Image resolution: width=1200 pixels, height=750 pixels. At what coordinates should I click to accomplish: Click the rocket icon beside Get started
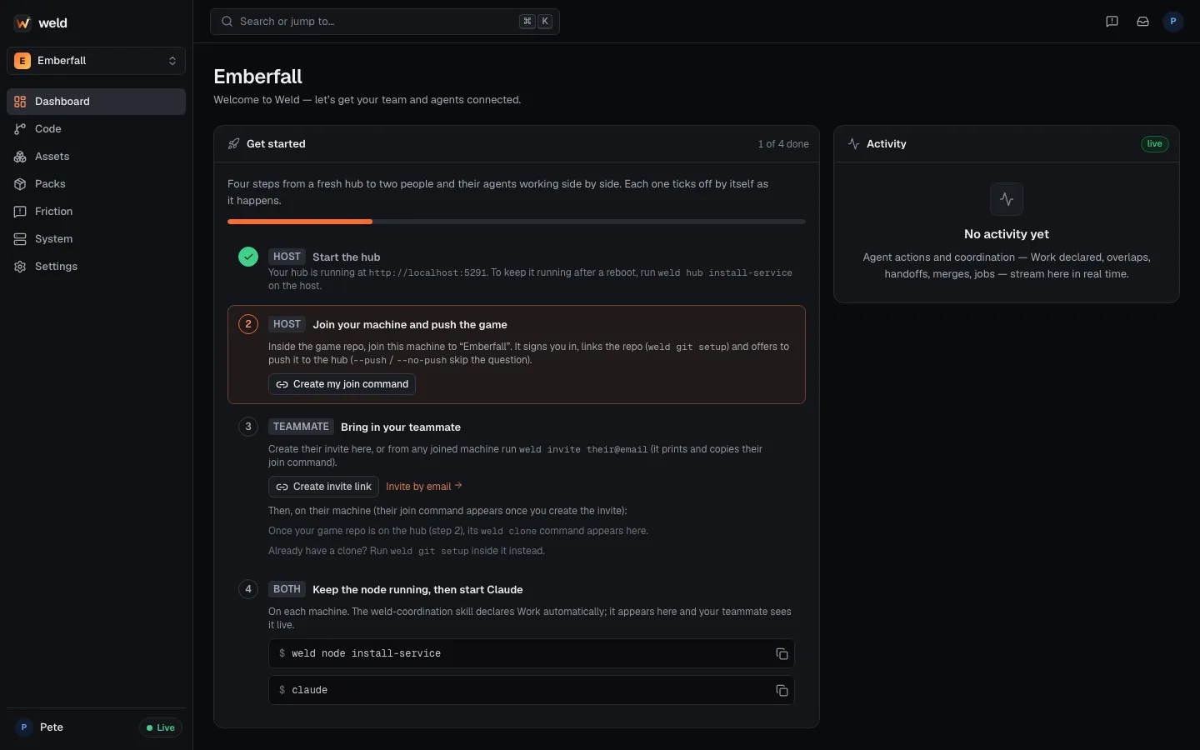click(x=234, y=144)
